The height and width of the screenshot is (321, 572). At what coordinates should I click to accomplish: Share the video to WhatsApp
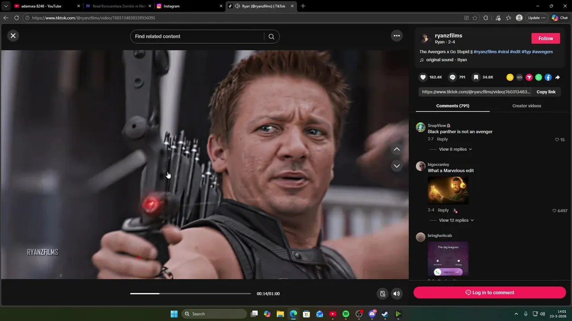(x=538, y=77)
